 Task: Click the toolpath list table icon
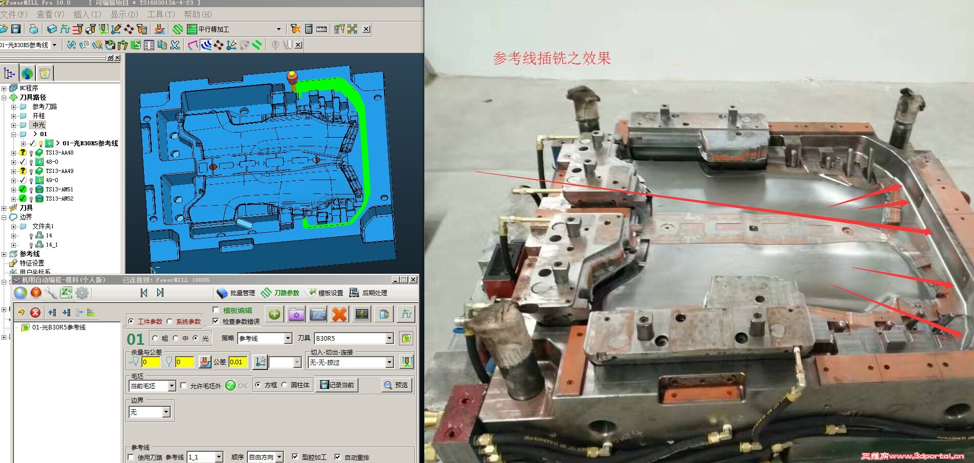coord(149,45)
